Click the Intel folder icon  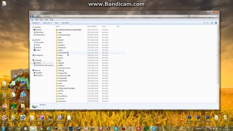click(57, 60)
